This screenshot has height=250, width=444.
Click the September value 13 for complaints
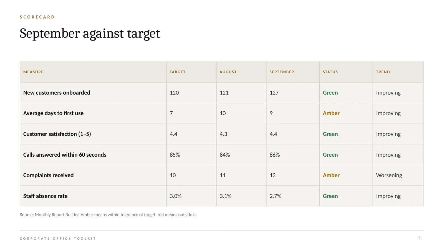click(273, 175)
